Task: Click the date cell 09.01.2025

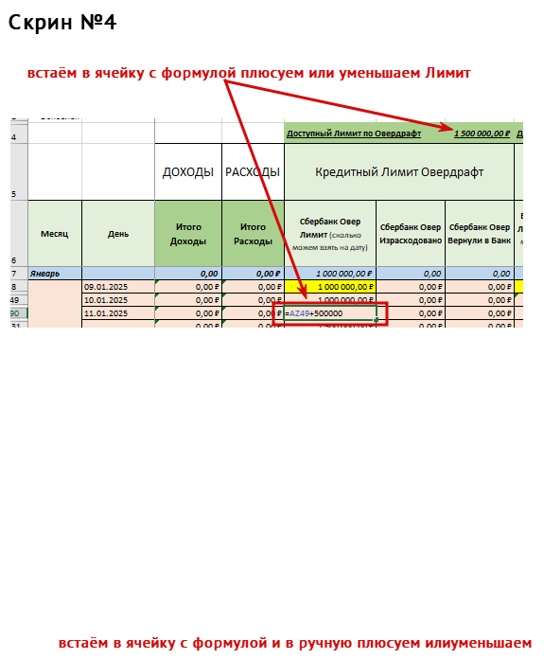Action: pos(118,287)
